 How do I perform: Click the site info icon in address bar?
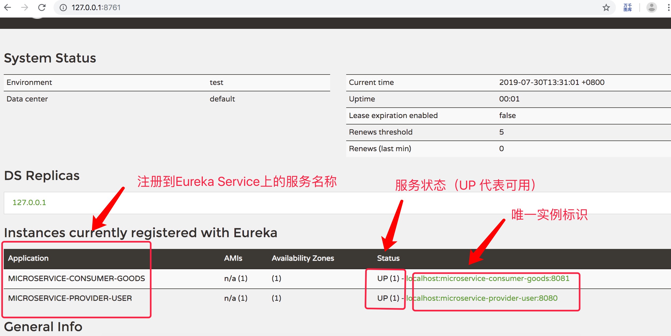[63, 8]
